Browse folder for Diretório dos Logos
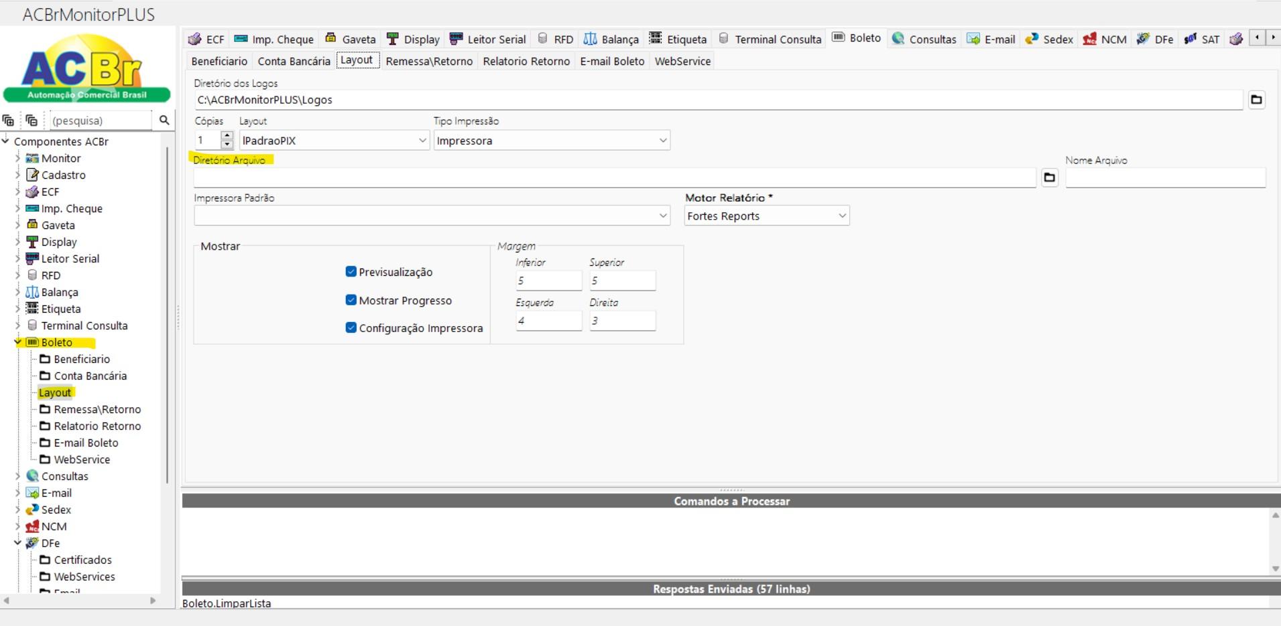Viewport: 1281px width, 626px height. pos(1257,100)
